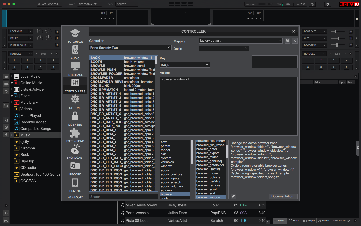Open the Audio settings section

(75, 53)
